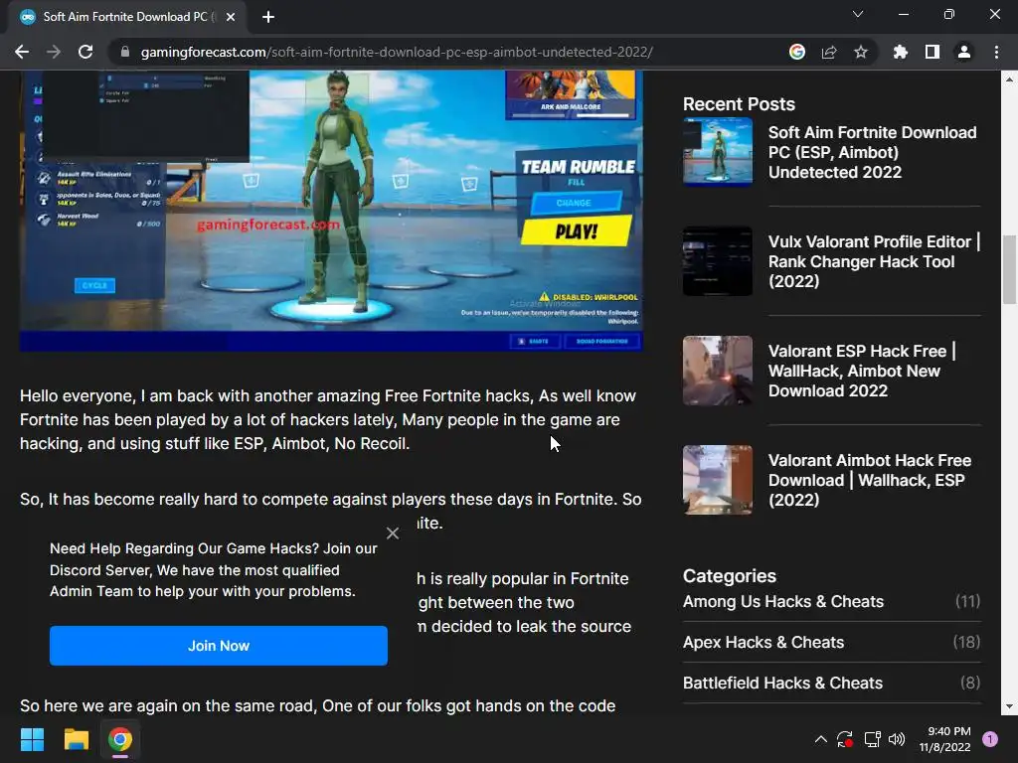Click Valorant ESP Hack post thumbnail

point(718,371)
